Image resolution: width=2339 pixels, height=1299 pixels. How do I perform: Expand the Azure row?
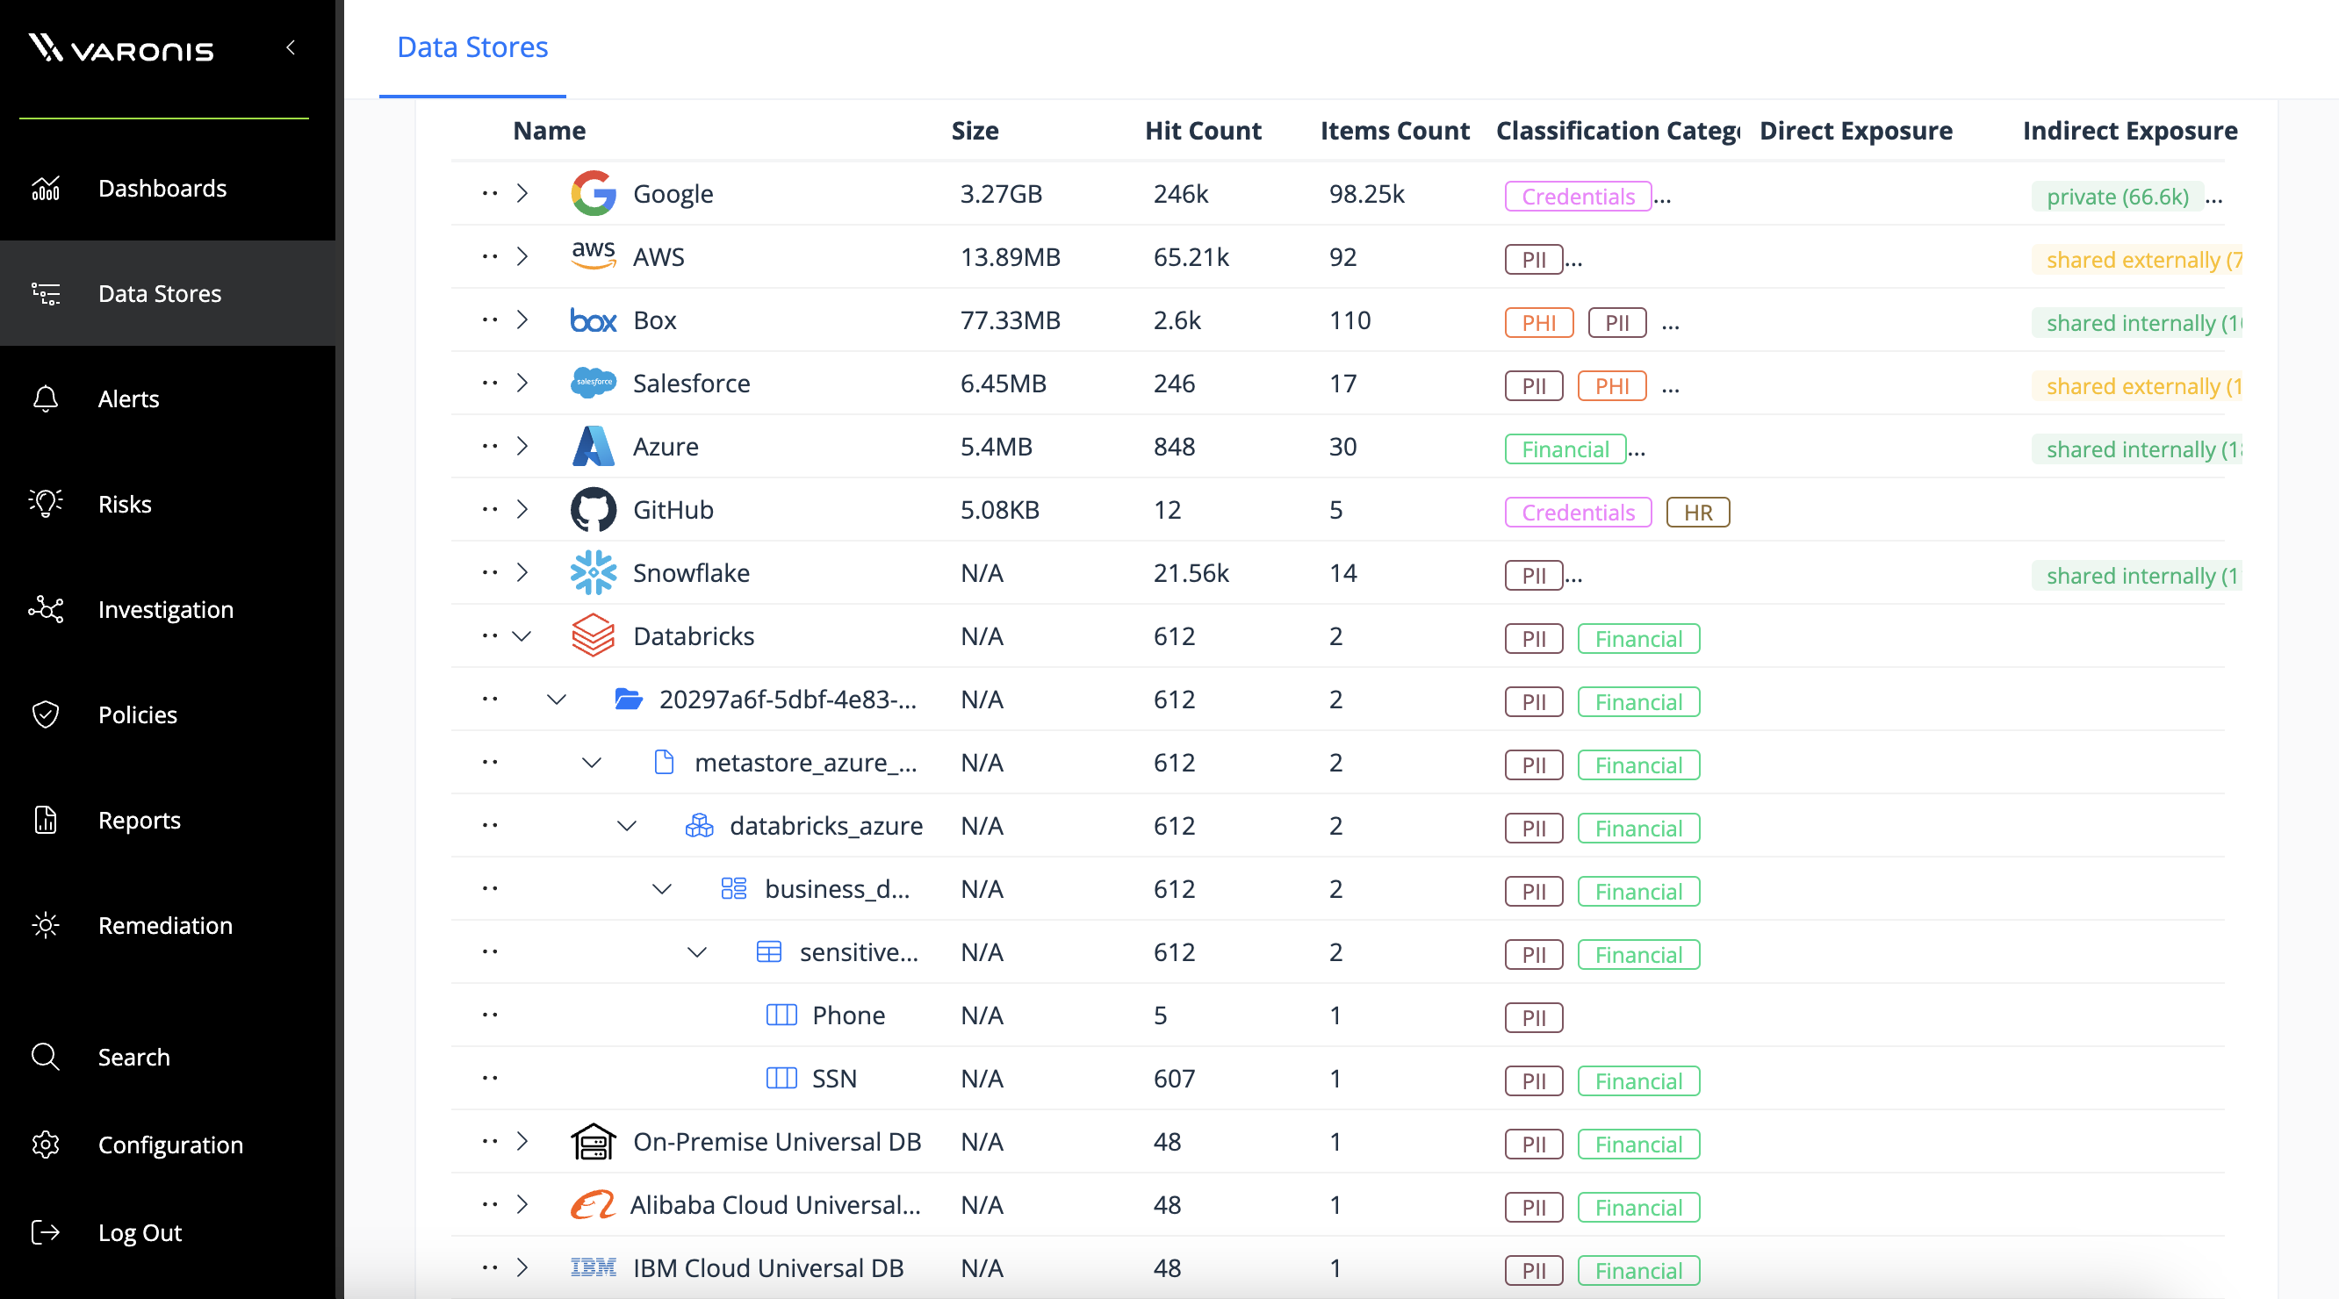click(522, 446)
